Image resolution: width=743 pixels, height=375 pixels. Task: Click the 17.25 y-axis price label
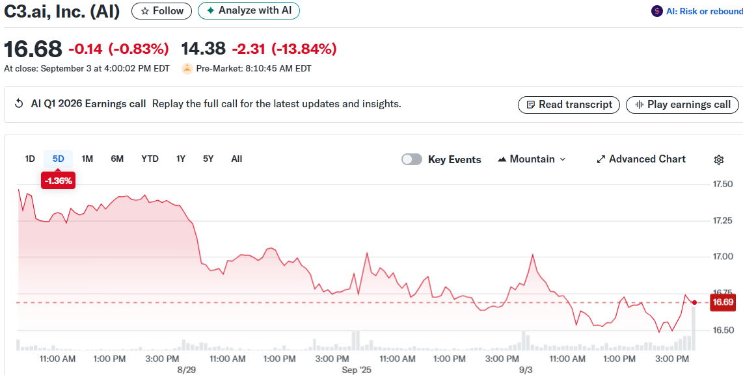point(723,220)
